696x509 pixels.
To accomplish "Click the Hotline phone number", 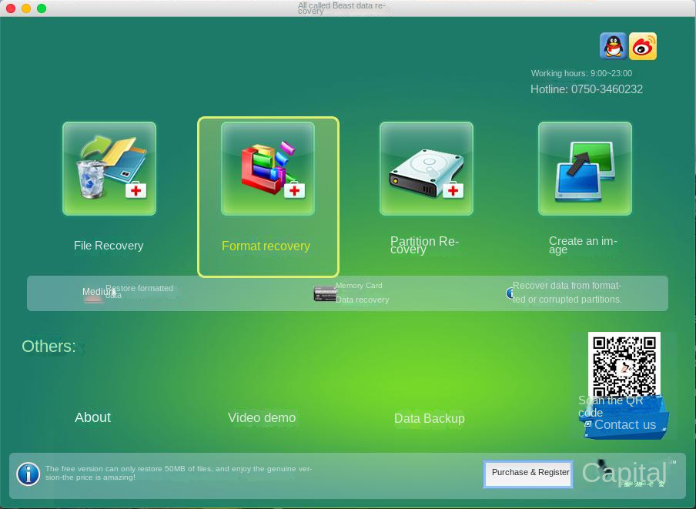I will [587, 89].
